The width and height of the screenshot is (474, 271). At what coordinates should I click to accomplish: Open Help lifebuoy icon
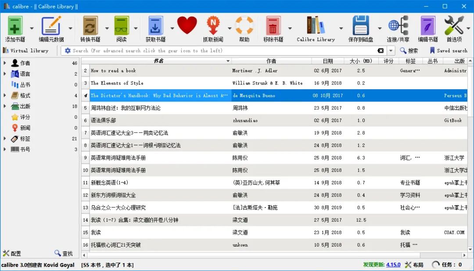(x=244, y=25)
